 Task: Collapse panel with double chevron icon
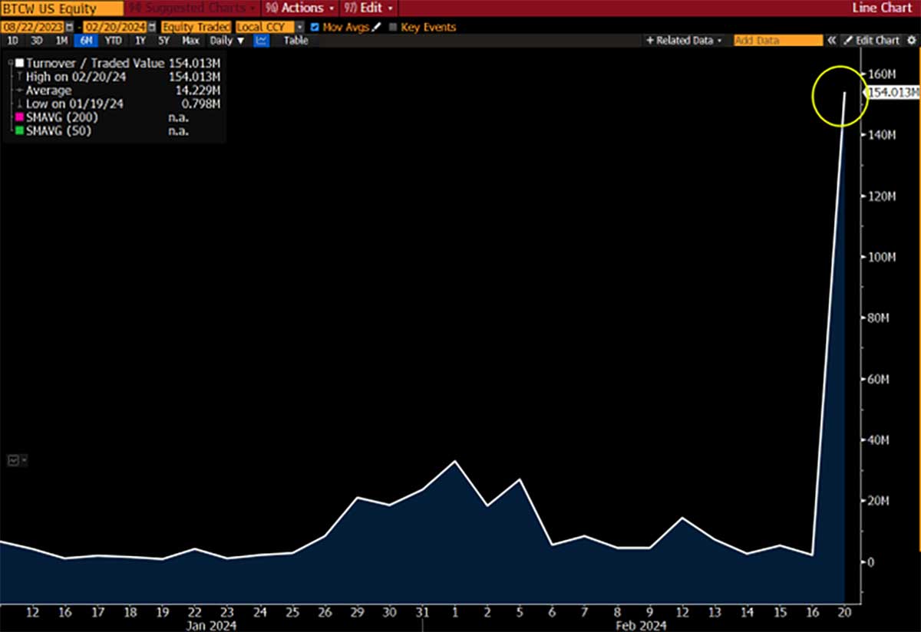[x=831, y=41]
